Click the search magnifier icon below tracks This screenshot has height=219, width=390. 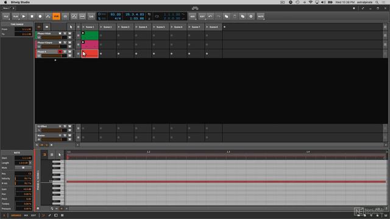(x=37, y=145)
